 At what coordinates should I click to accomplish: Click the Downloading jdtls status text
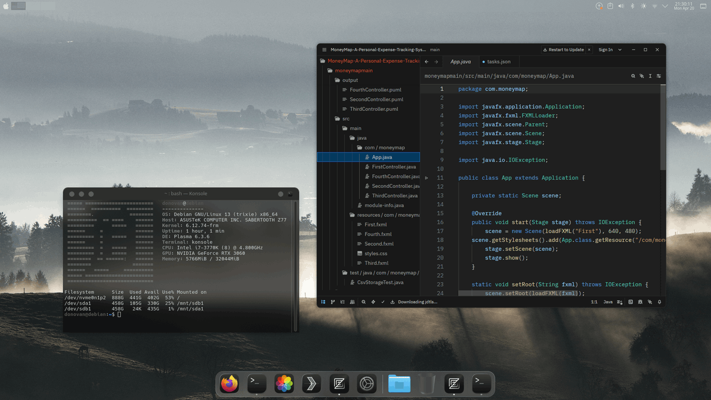[418, 302]
